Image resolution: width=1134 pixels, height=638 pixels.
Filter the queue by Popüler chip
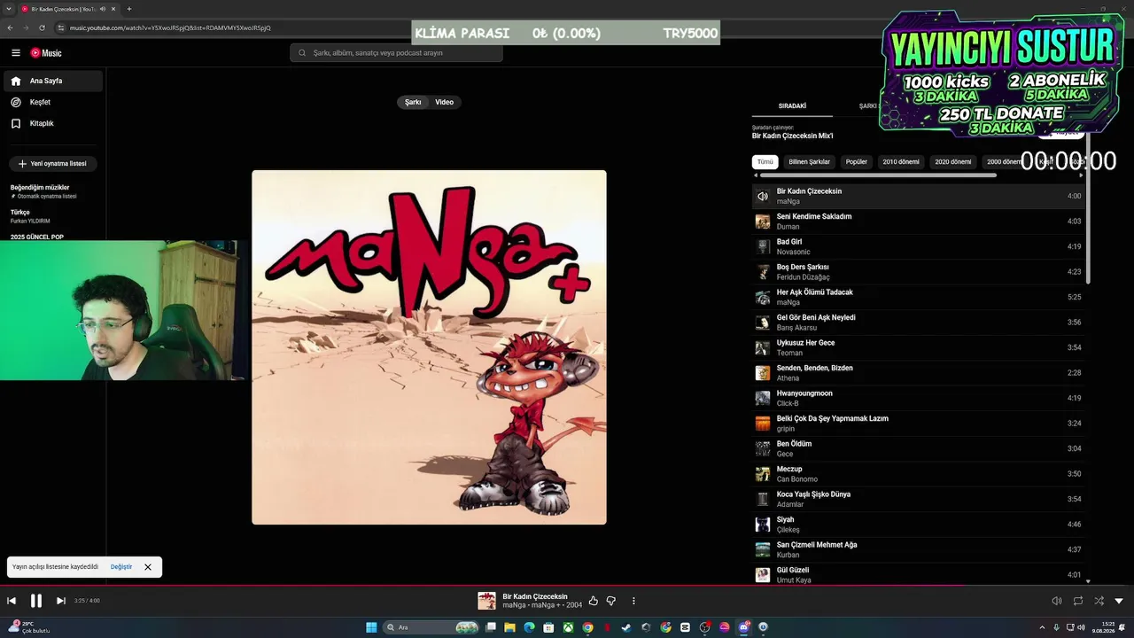pyautogui.click(x=857, y=162)
